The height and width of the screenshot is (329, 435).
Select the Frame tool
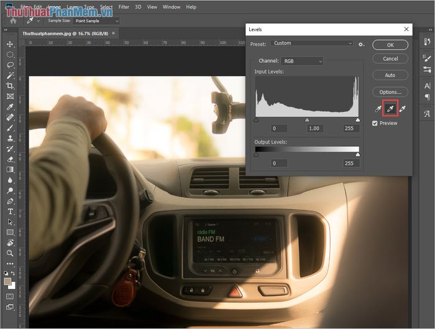point(10,96)
